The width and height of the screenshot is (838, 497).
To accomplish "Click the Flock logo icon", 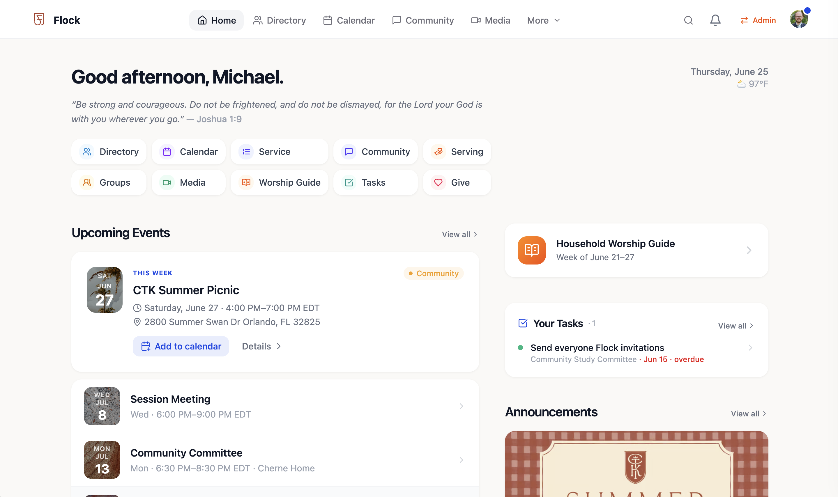I will tap(39, 20).
